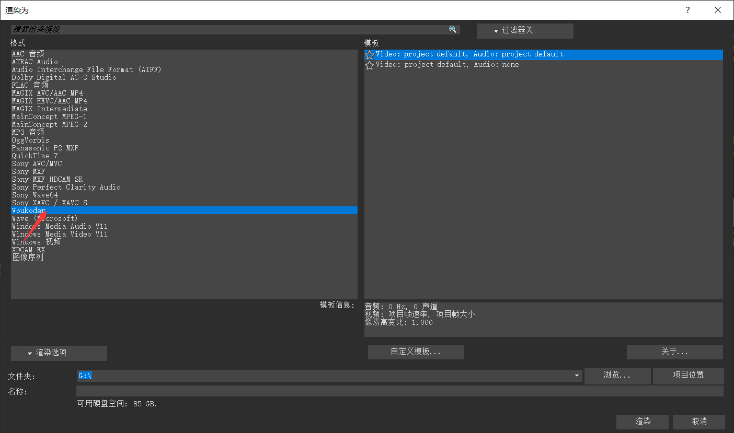734x433 pixels.
Task: Select Audio Interchange File Format (AIFF)
Action: [184, 69]
